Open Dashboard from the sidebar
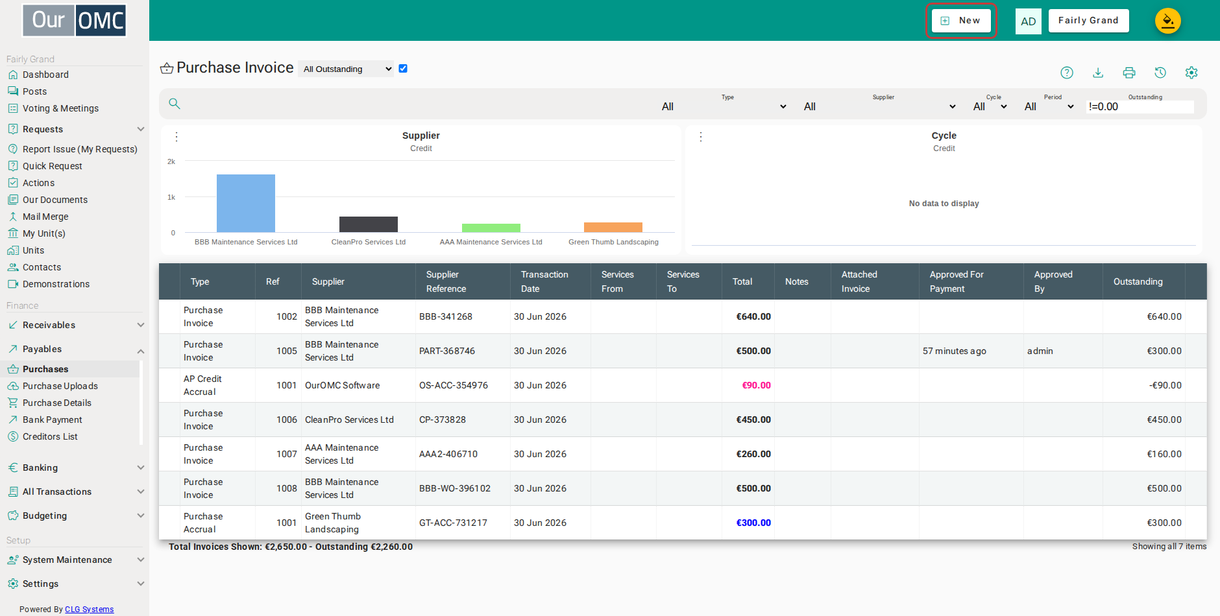 (x=45, y=75)
